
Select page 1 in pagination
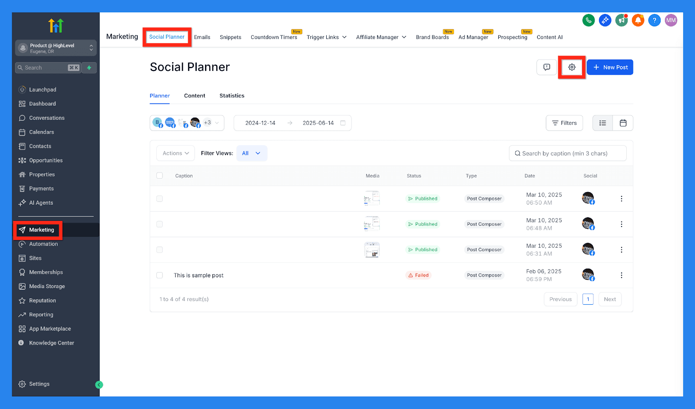point(588,299)
